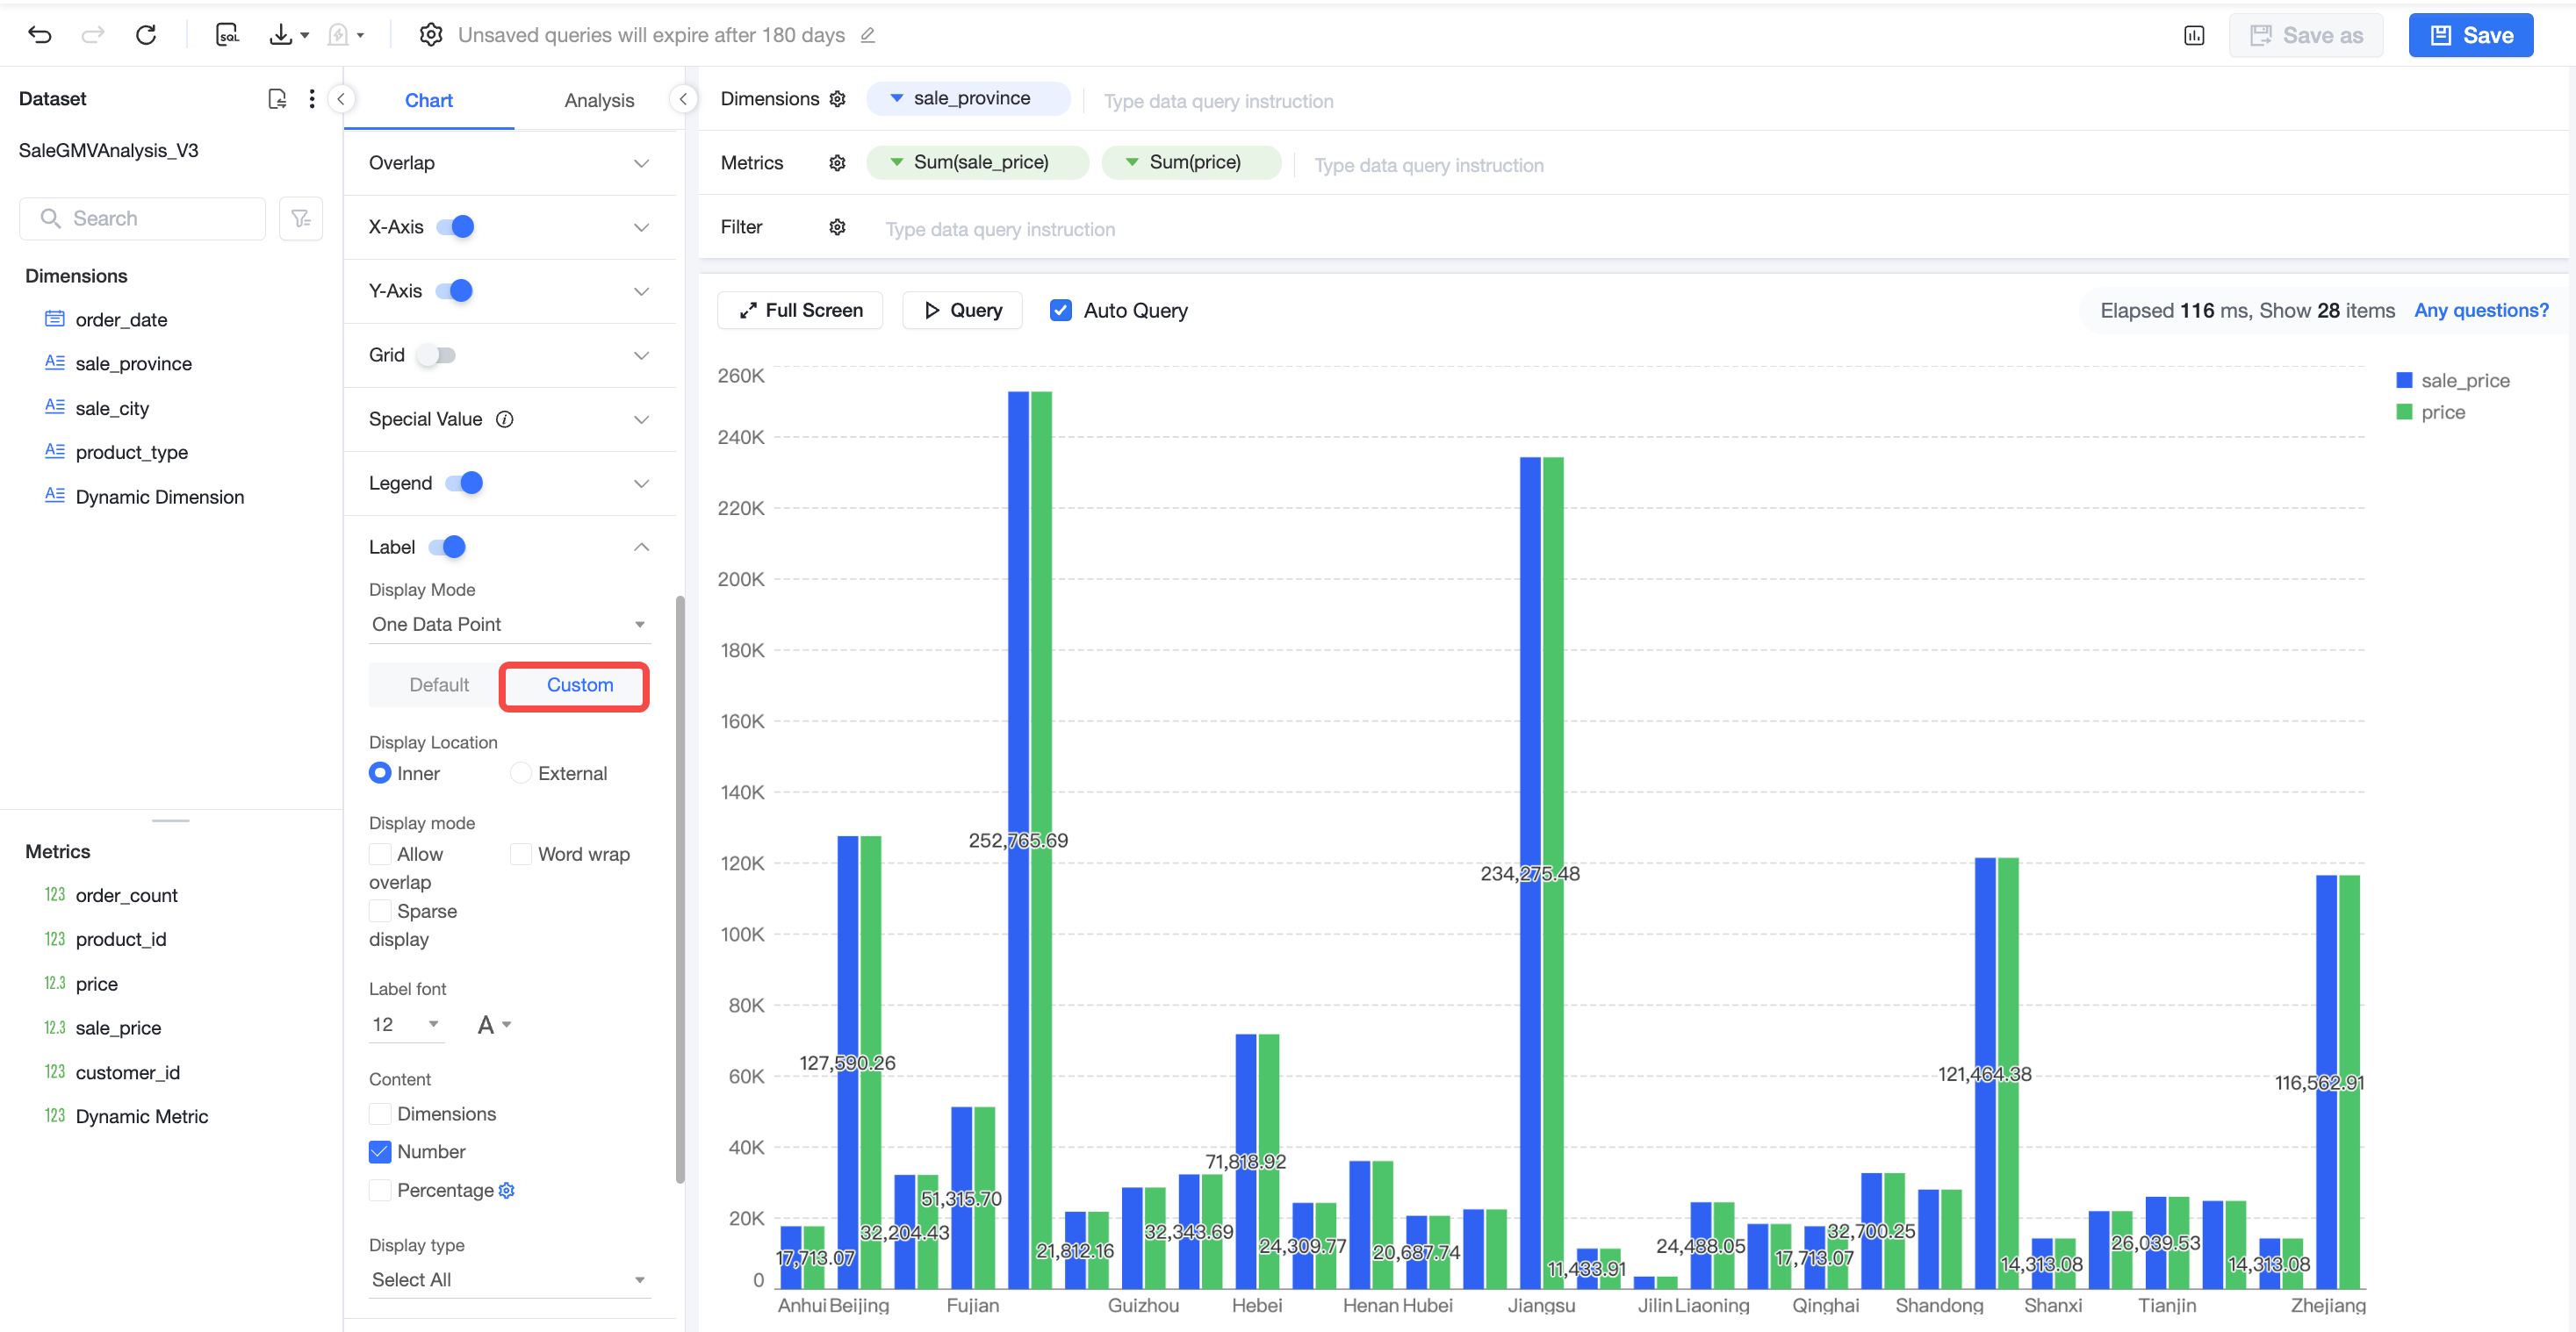Click the Full Screen button
Screen dimensions: 2576x1332
(800, 311)
